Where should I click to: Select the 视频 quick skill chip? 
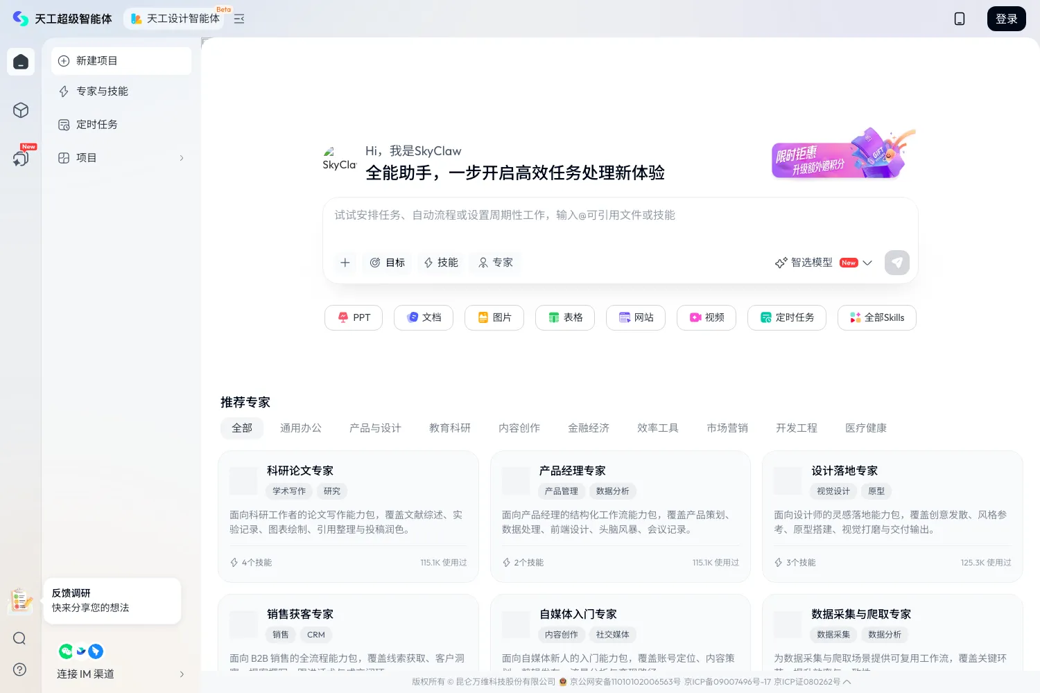click(x=707, y=317)
